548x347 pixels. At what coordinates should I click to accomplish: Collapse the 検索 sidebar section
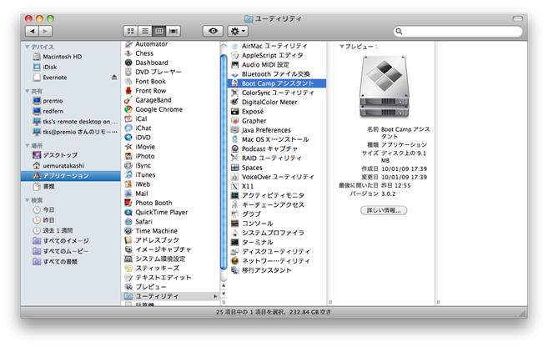tap(28, 200)
